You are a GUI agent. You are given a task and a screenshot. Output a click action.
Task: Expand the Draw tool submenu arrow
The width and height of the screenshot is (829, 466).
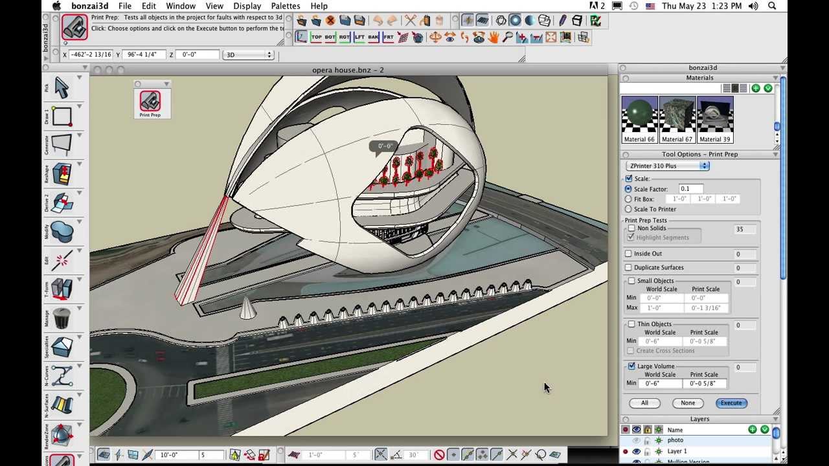point(79,107)
